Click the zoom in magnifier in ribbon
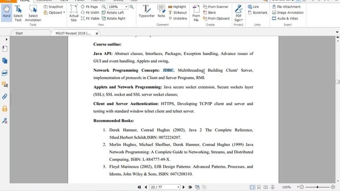340x191 pixels. pos(131,7)
